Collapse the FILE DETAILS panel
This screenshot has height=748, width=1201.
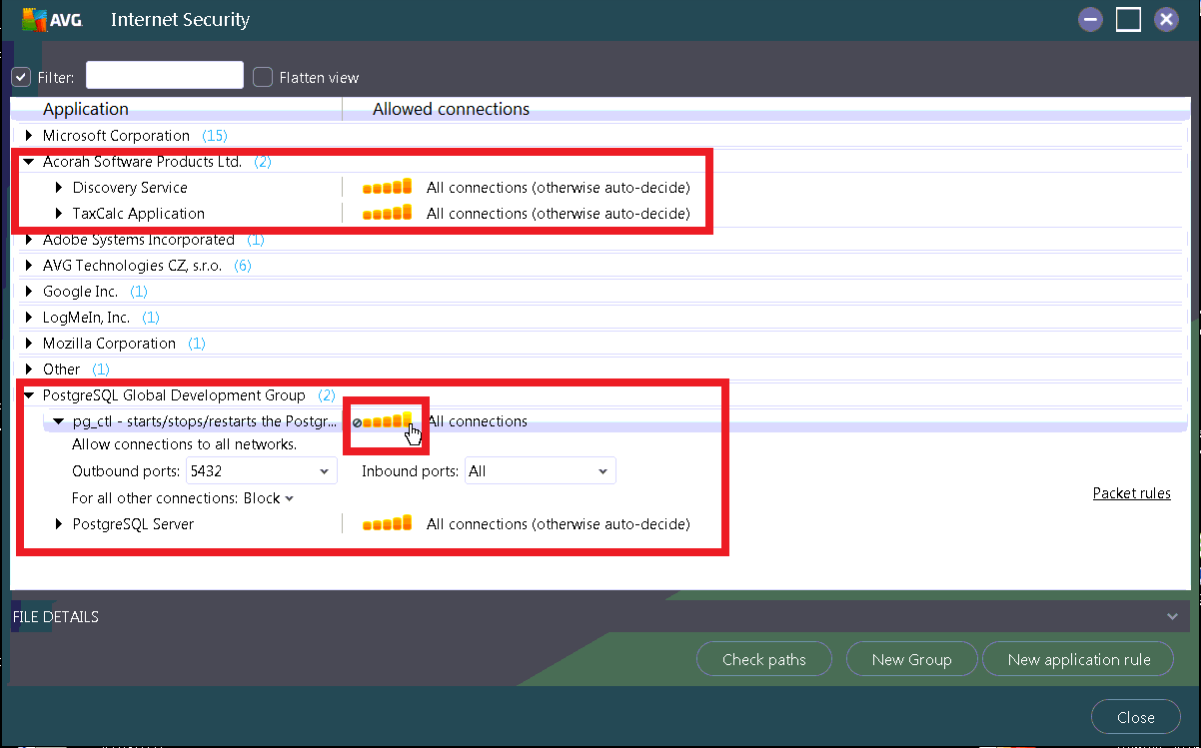click(1173, 616)
